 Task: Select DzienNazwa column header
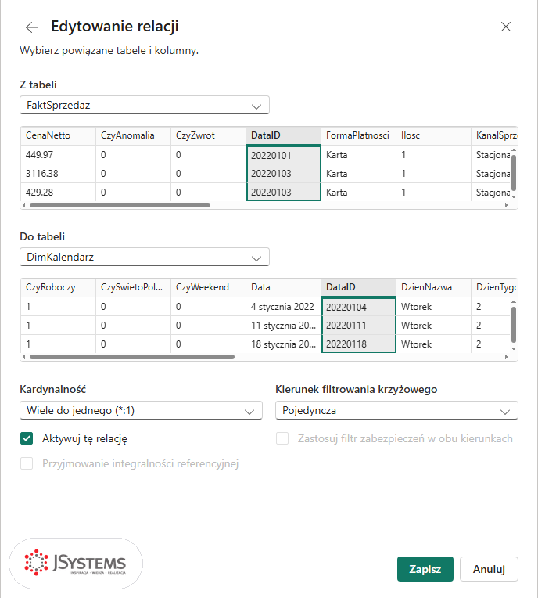[x=433, y=287]
